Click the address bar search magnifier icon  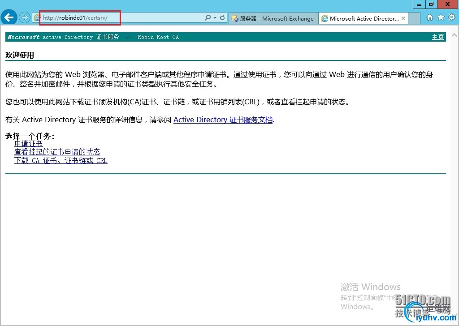208,17
